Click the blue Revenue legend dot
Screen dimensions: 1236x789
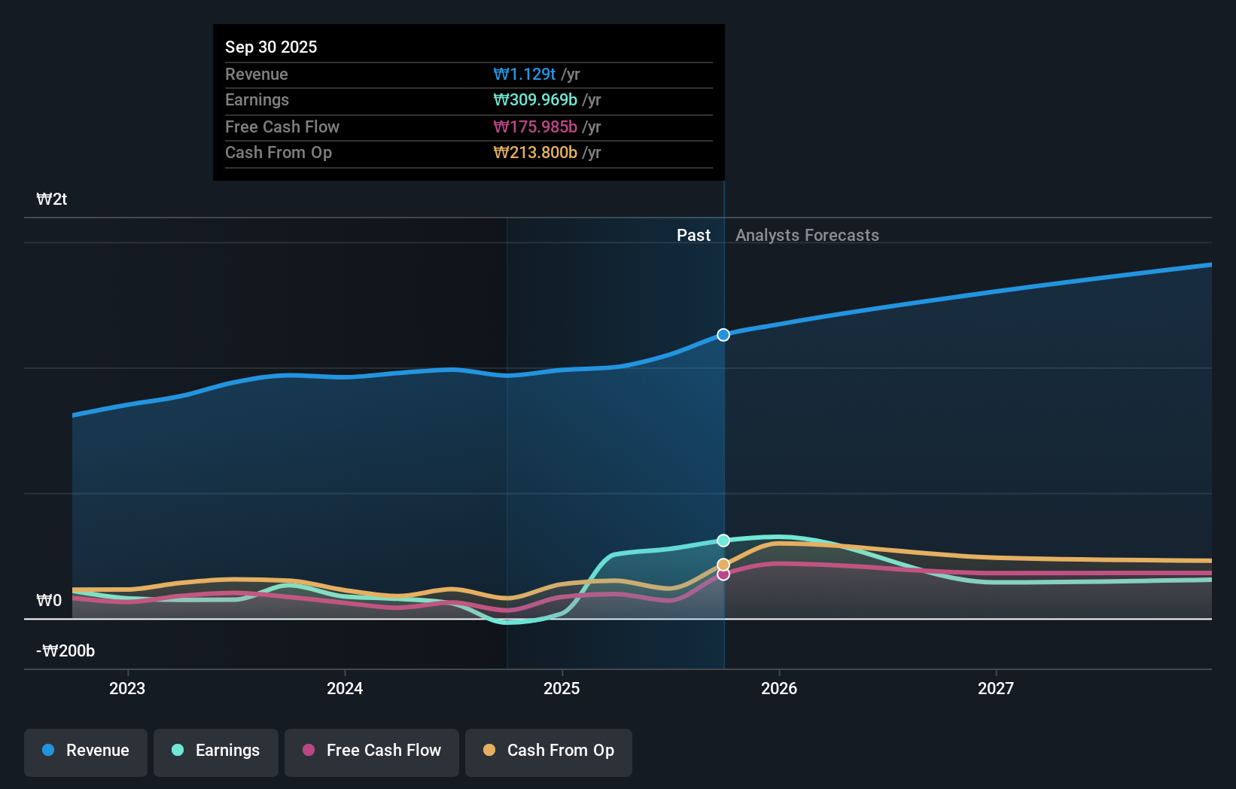pos(50,751)
